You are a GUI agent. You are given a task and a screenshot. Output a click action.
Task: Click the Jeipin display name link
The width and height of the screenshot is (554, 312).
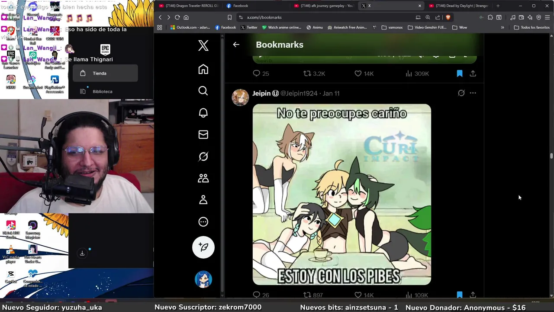(261, 93)
